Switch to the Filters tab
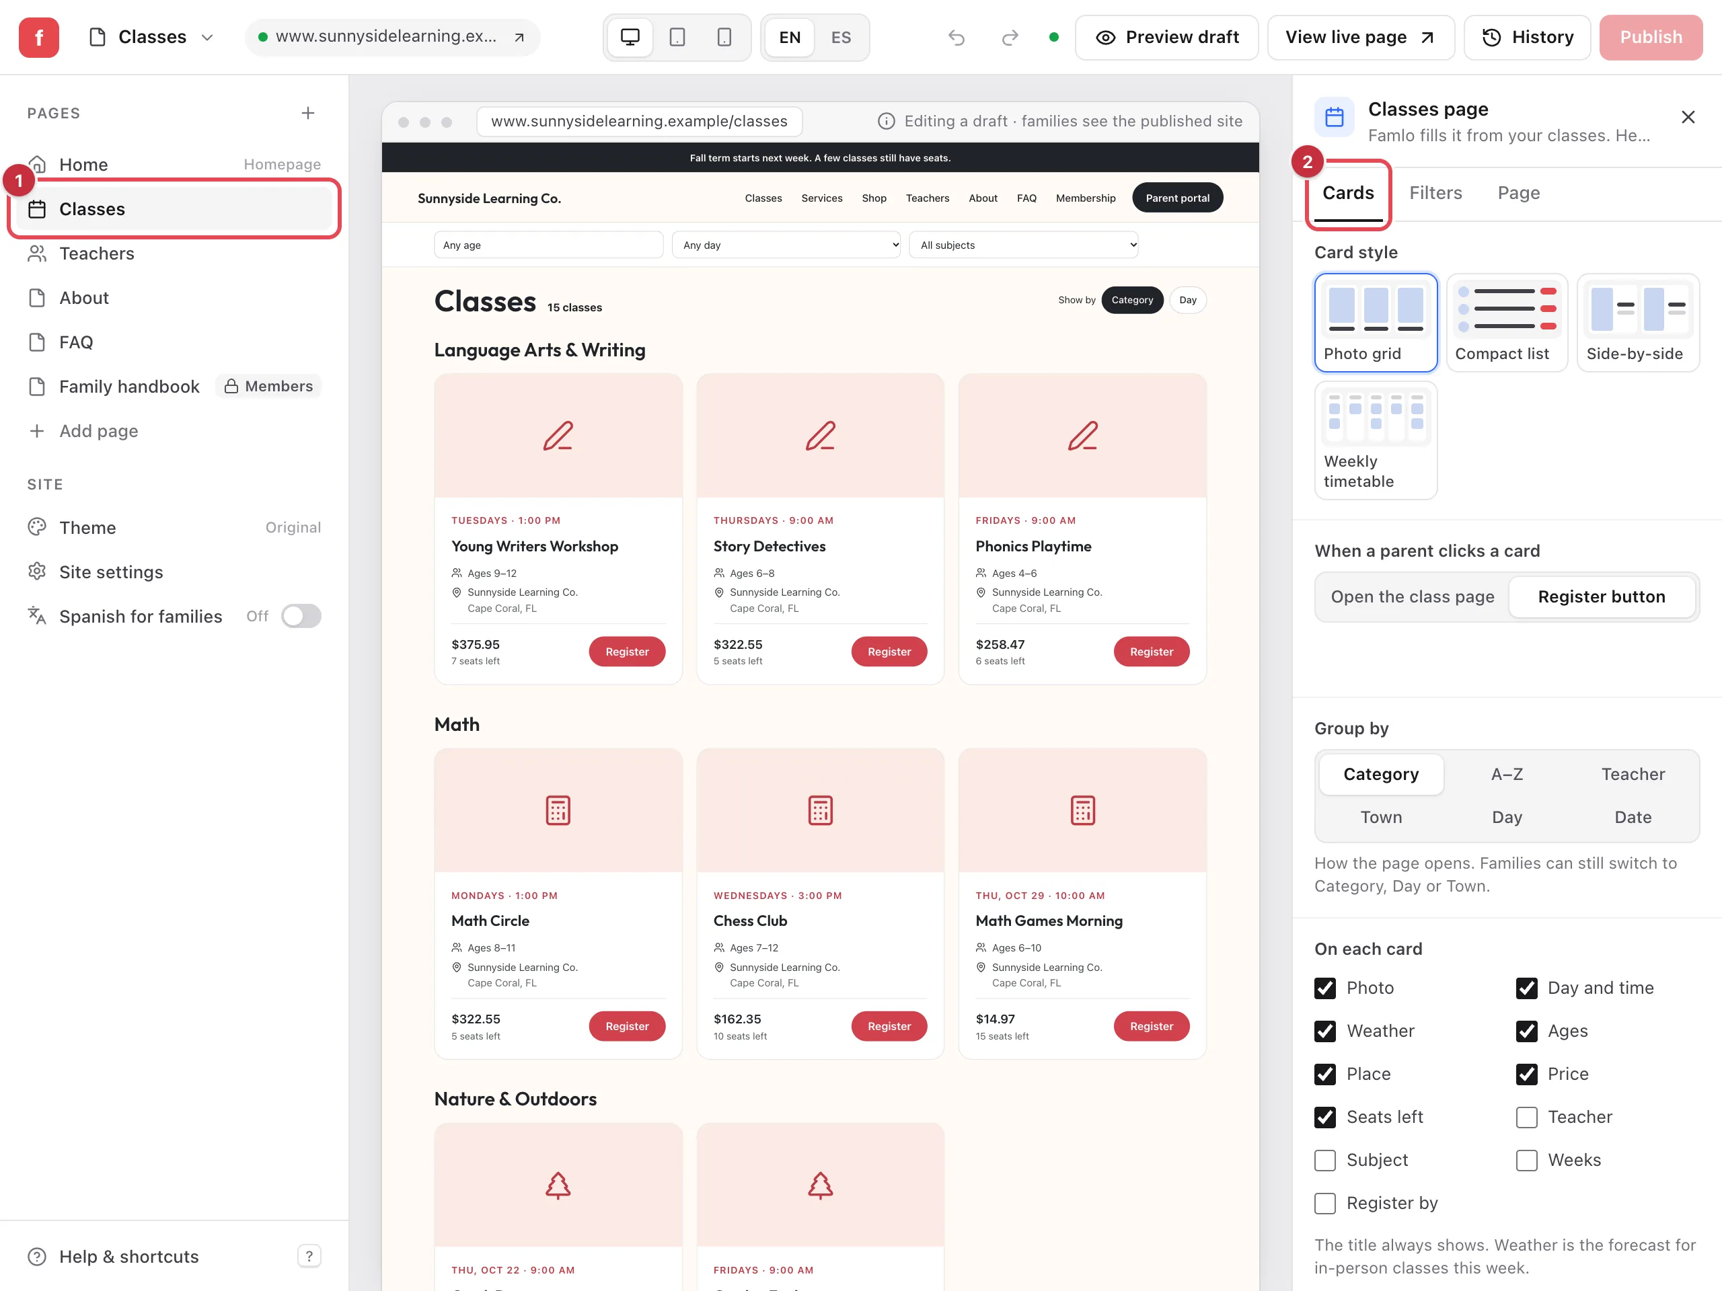Image resolution: width=1722 pixels, height=1291 pixels. coord(1435,193)
